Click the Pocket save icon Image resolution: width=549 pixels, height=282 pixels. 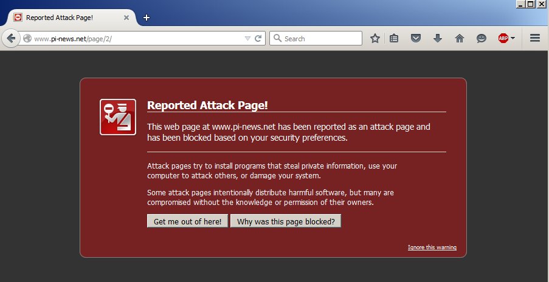point(416,38)
